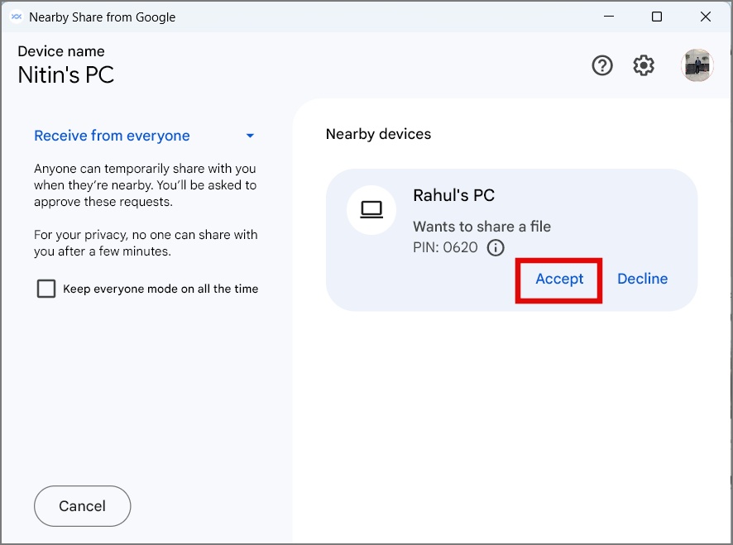Screen dimensions: 733x545
Task: Click the 'Wants to share a file' text
Action: tap(481, 227)
